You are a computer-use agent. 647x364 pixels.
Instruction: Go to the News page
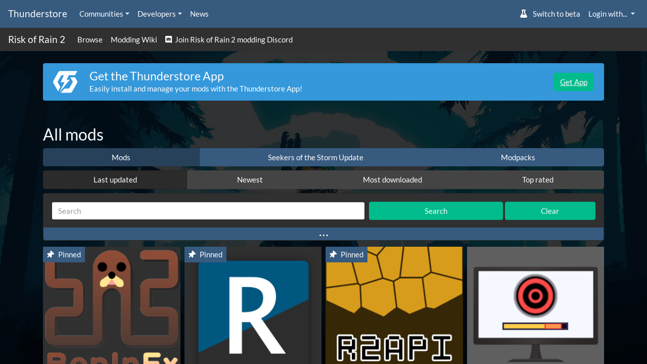pos(199,14)
